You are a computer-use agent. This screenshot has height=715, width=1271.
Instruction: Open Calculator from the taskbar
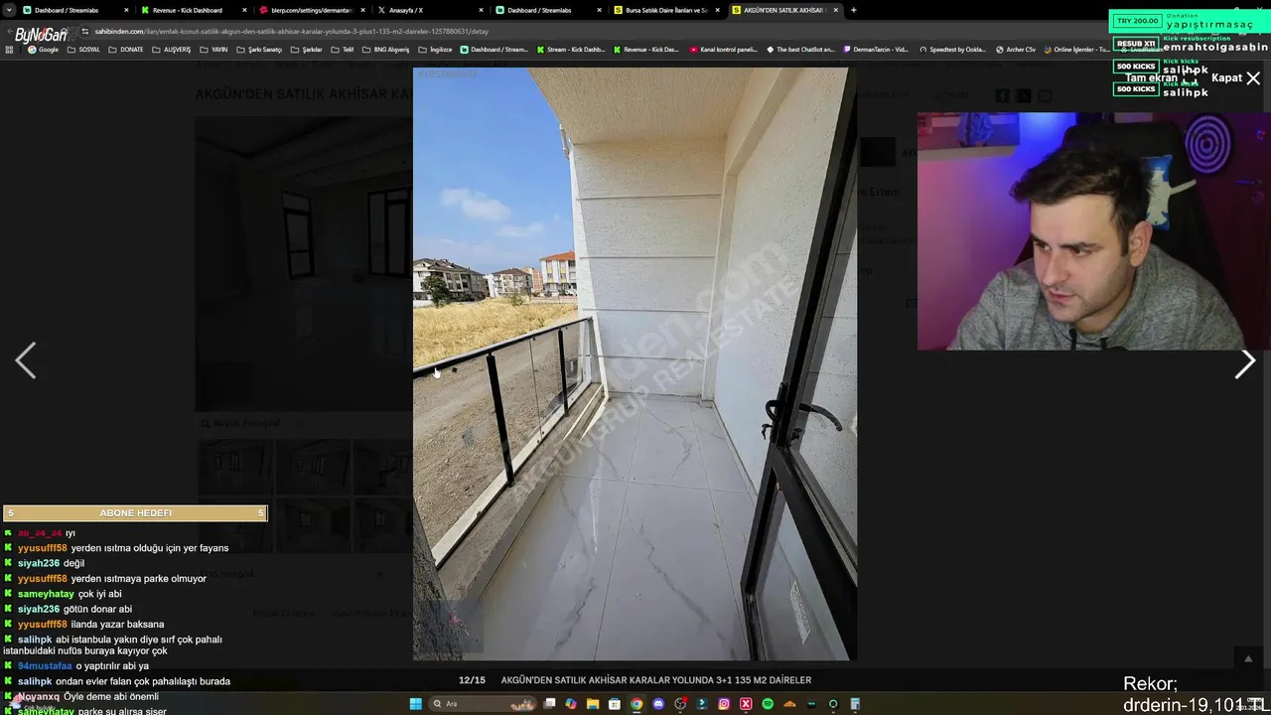point(855,704)
